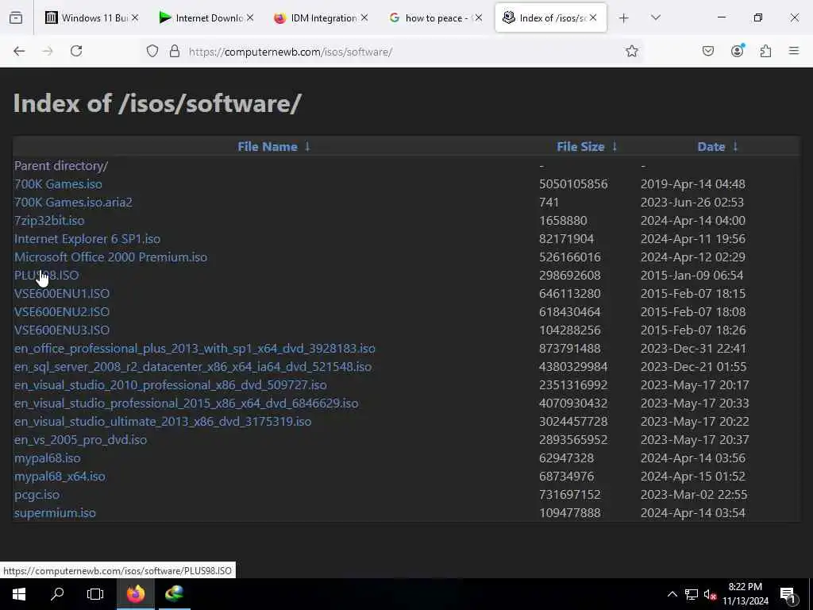This screenshot has width=813, height=610.
Task: Open the mypal68.iso link
Action: 47,458
